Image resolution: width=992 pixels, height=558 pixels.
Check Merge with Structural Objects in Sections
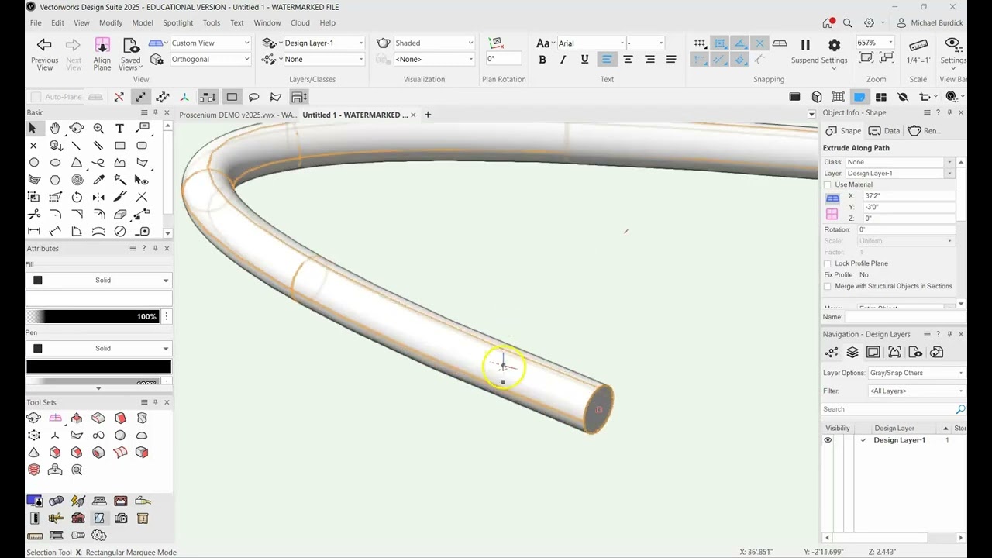click(x=828, y=286)
